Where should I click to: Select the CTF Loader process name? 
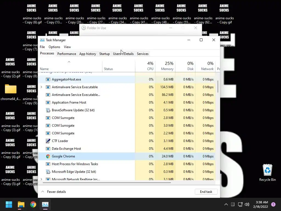[x=60, y=141]
